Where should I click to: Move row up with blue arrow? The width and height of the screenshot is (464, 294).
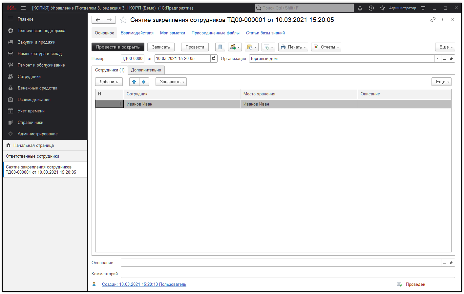pyautogui.click(x=134, y=82)
